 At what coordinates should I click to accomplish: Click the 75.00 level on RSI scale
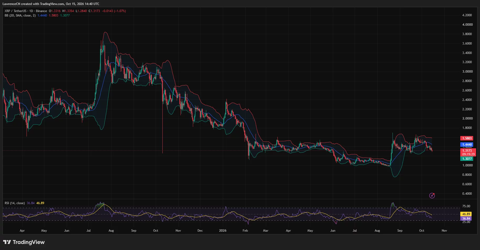466,206
